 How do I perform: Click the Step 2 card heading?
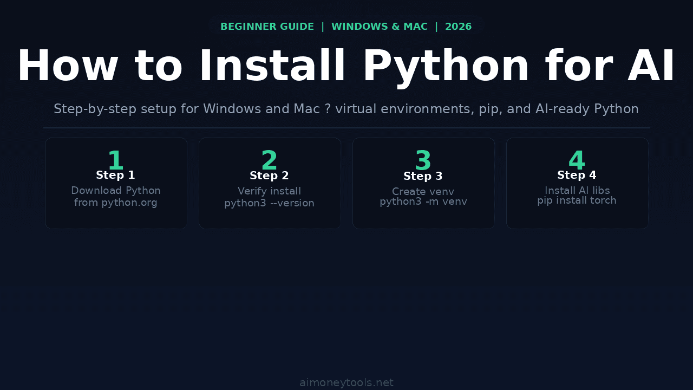coord(269,175)
